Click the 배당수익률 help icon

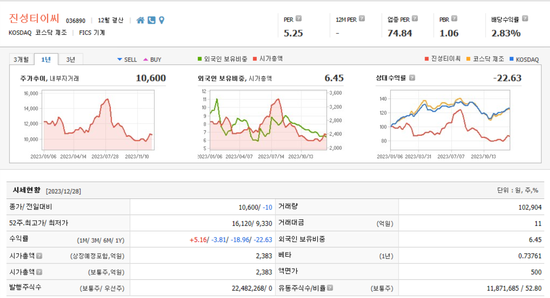(525, 19)
